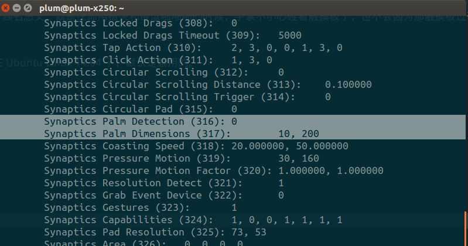
Task: Click the Circular Scrolling Distance line
Action: 208,84
